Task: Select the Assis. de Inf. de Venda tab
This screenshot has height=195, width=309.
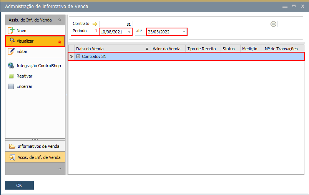Action: click(x=35, y=157)
